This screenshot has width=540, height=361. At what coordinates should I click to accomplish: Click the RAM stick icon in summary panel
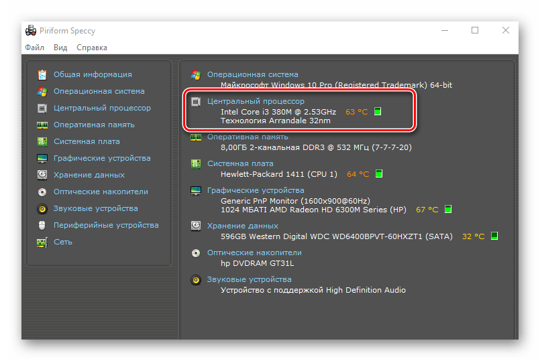pos(196,137)
